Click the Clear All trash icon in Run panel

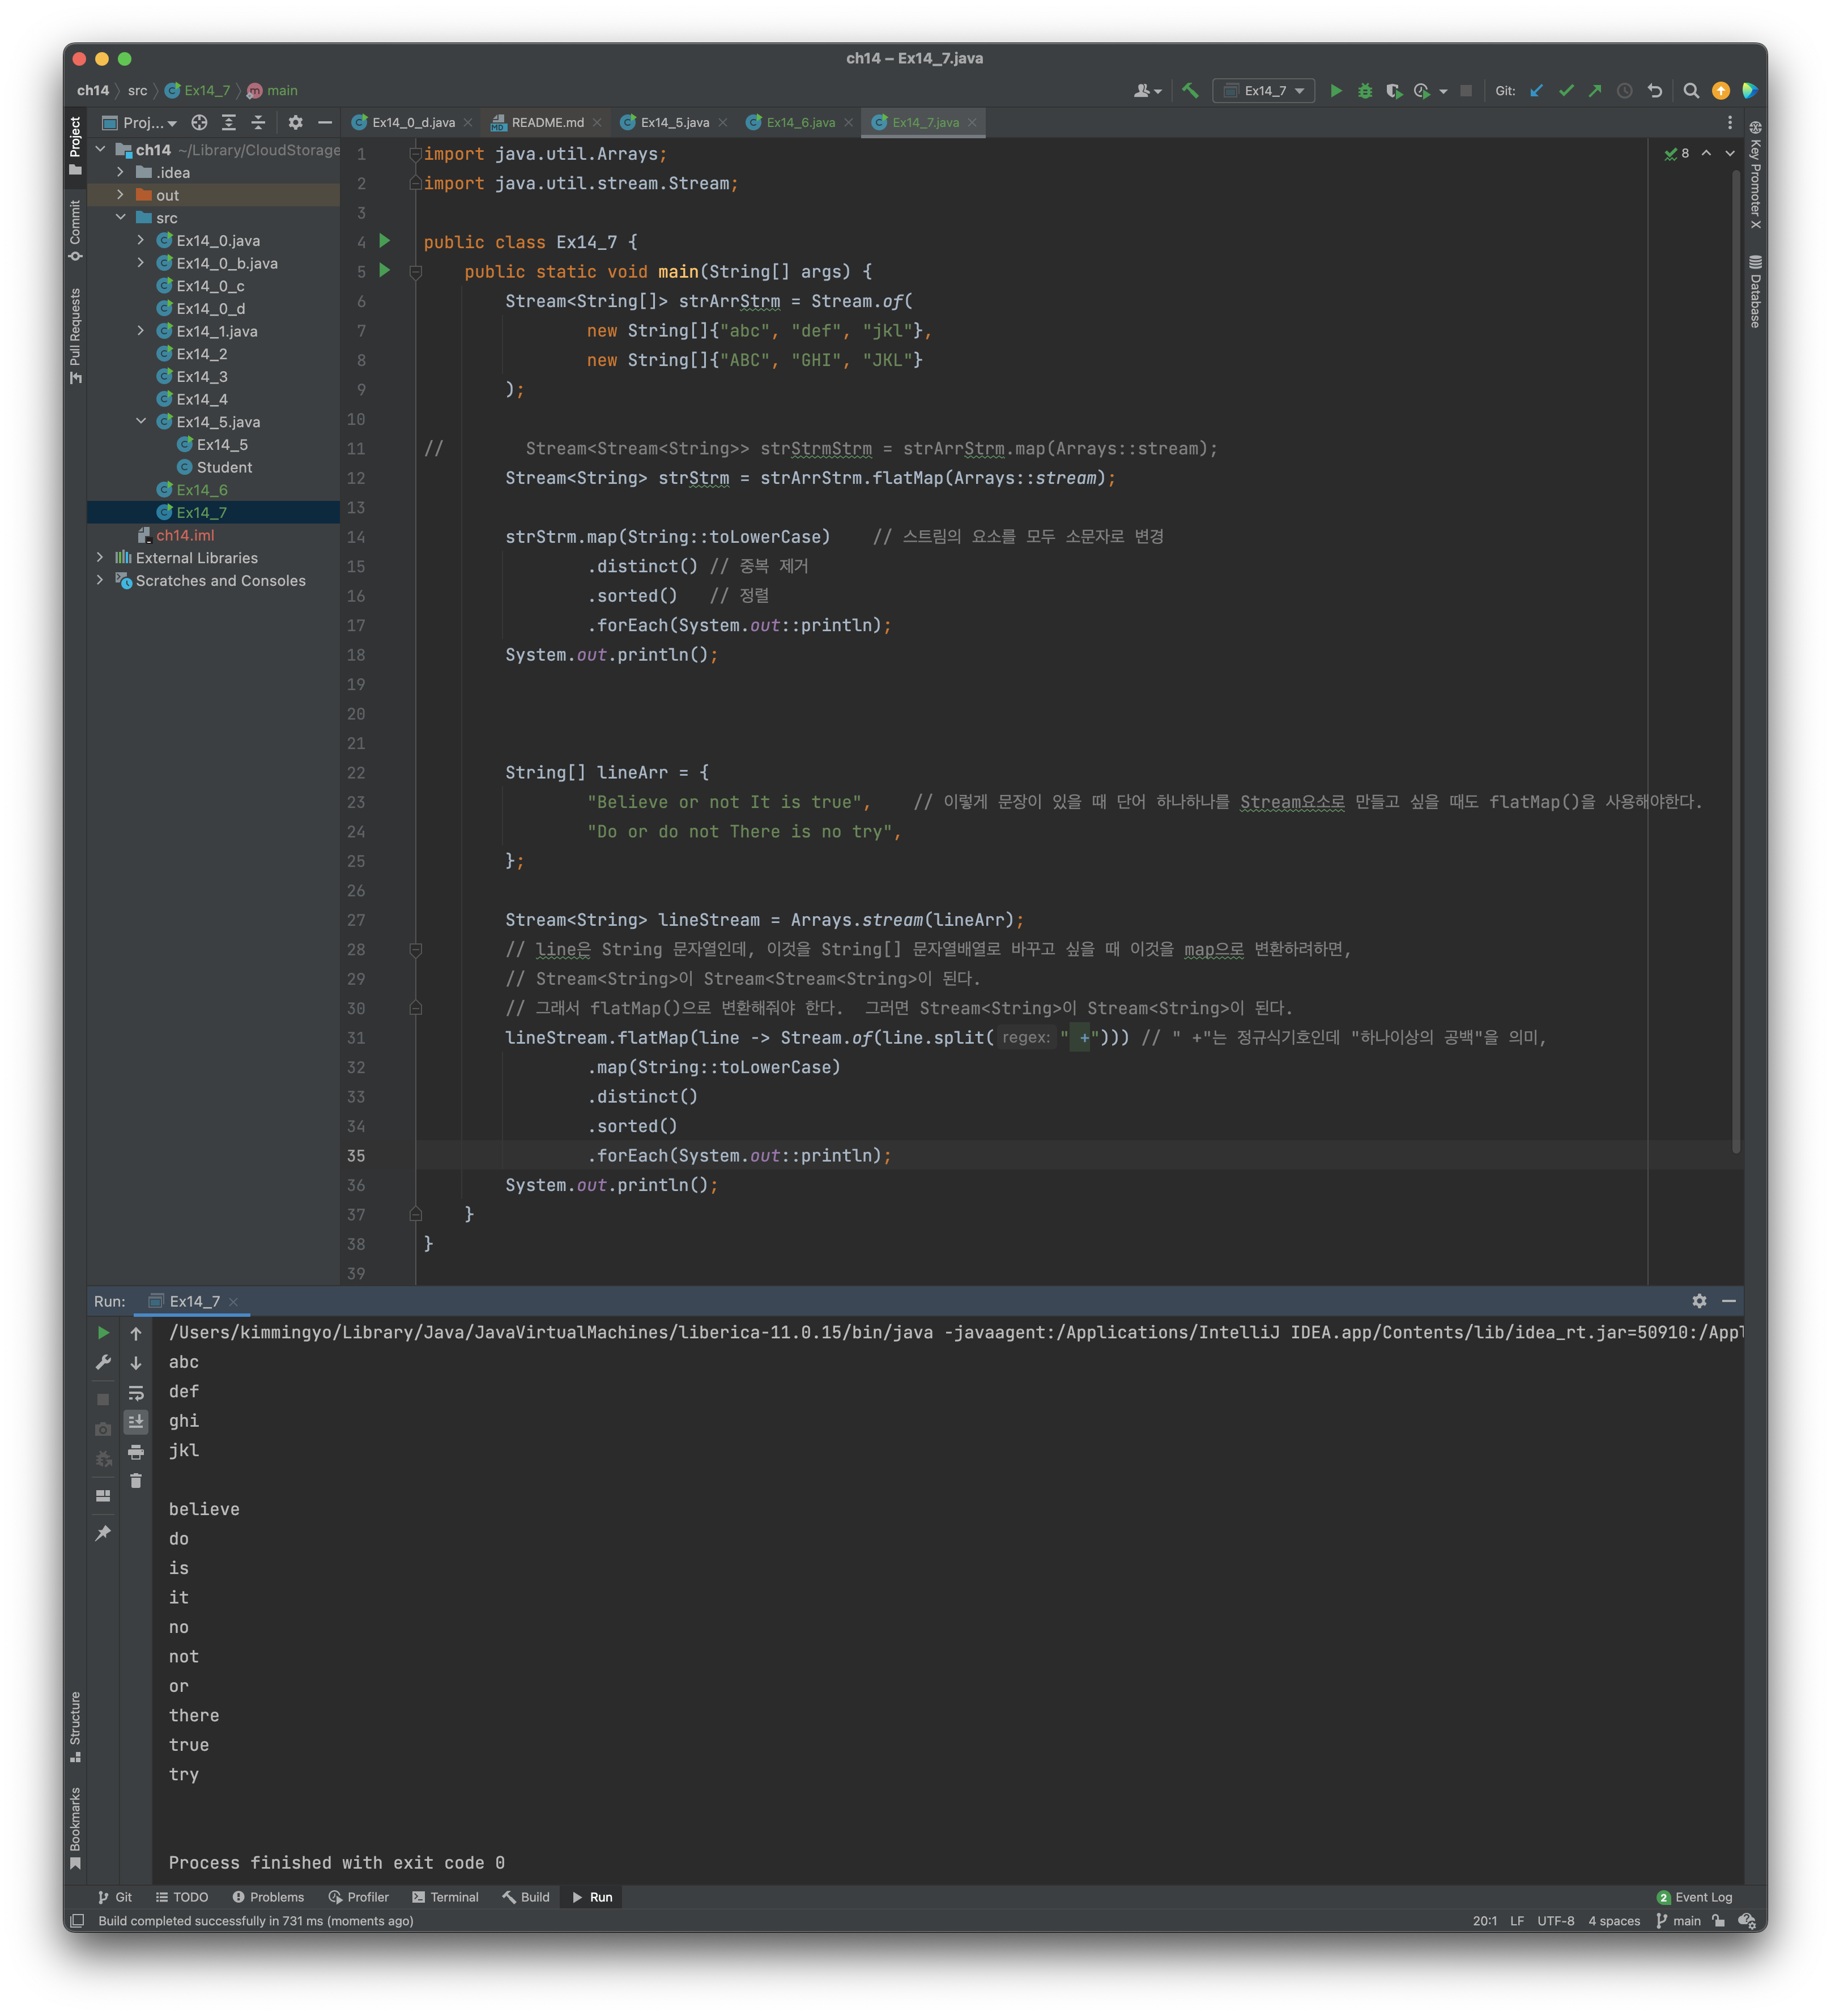(136, 1481)
